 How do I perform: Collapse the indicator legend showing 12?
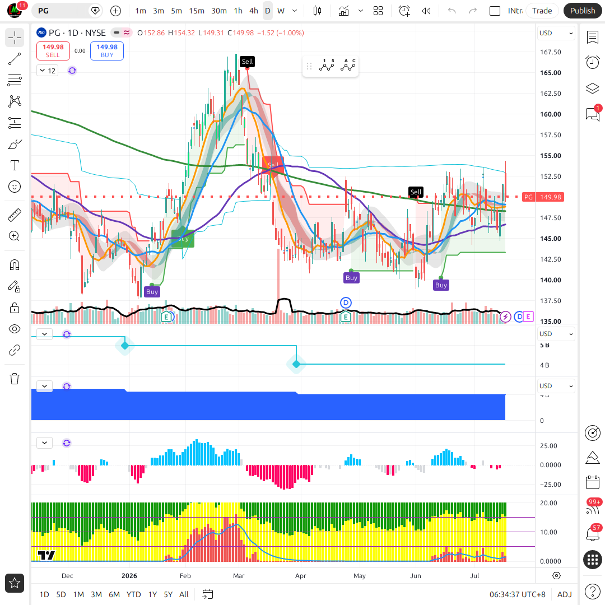tap(48, 71)
